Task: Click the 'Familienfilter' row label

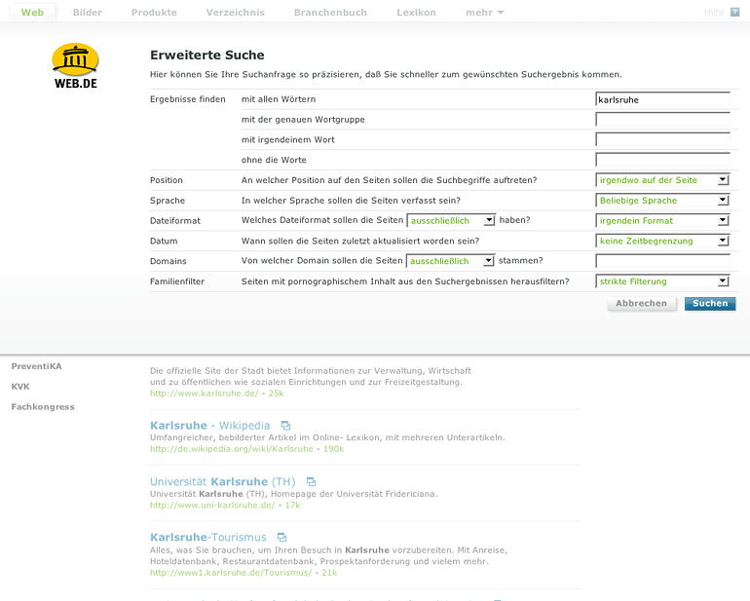Action: click(x=177, y=282)
